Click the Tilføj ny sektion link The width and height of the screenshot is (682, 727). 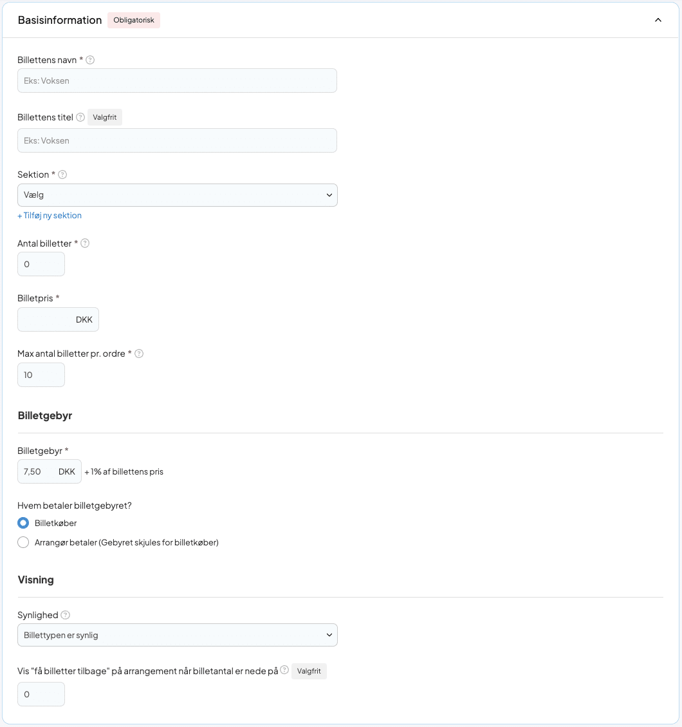click(x=50, y=216)
